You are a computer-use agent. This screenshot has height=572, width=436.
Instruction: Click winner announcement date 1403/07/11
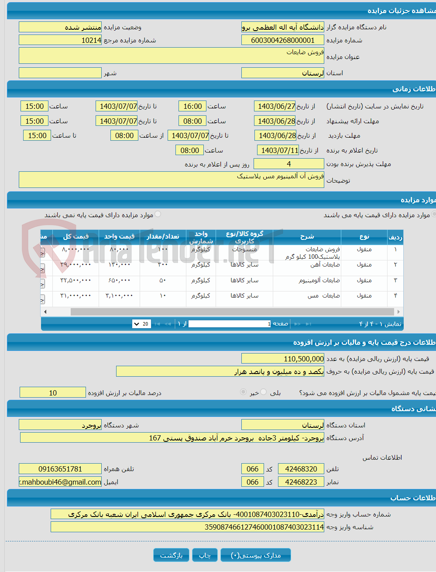tap(278, 150)
